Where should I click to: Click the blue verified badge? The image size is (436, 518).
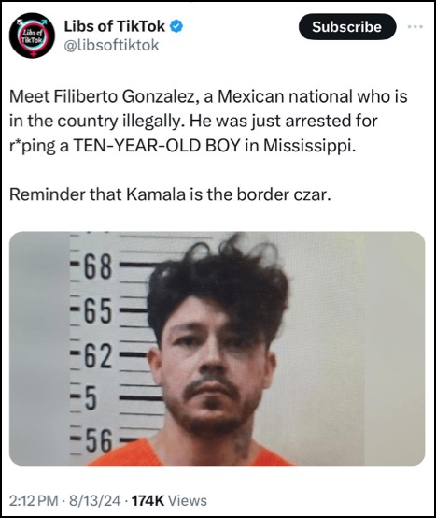point(176,26)
